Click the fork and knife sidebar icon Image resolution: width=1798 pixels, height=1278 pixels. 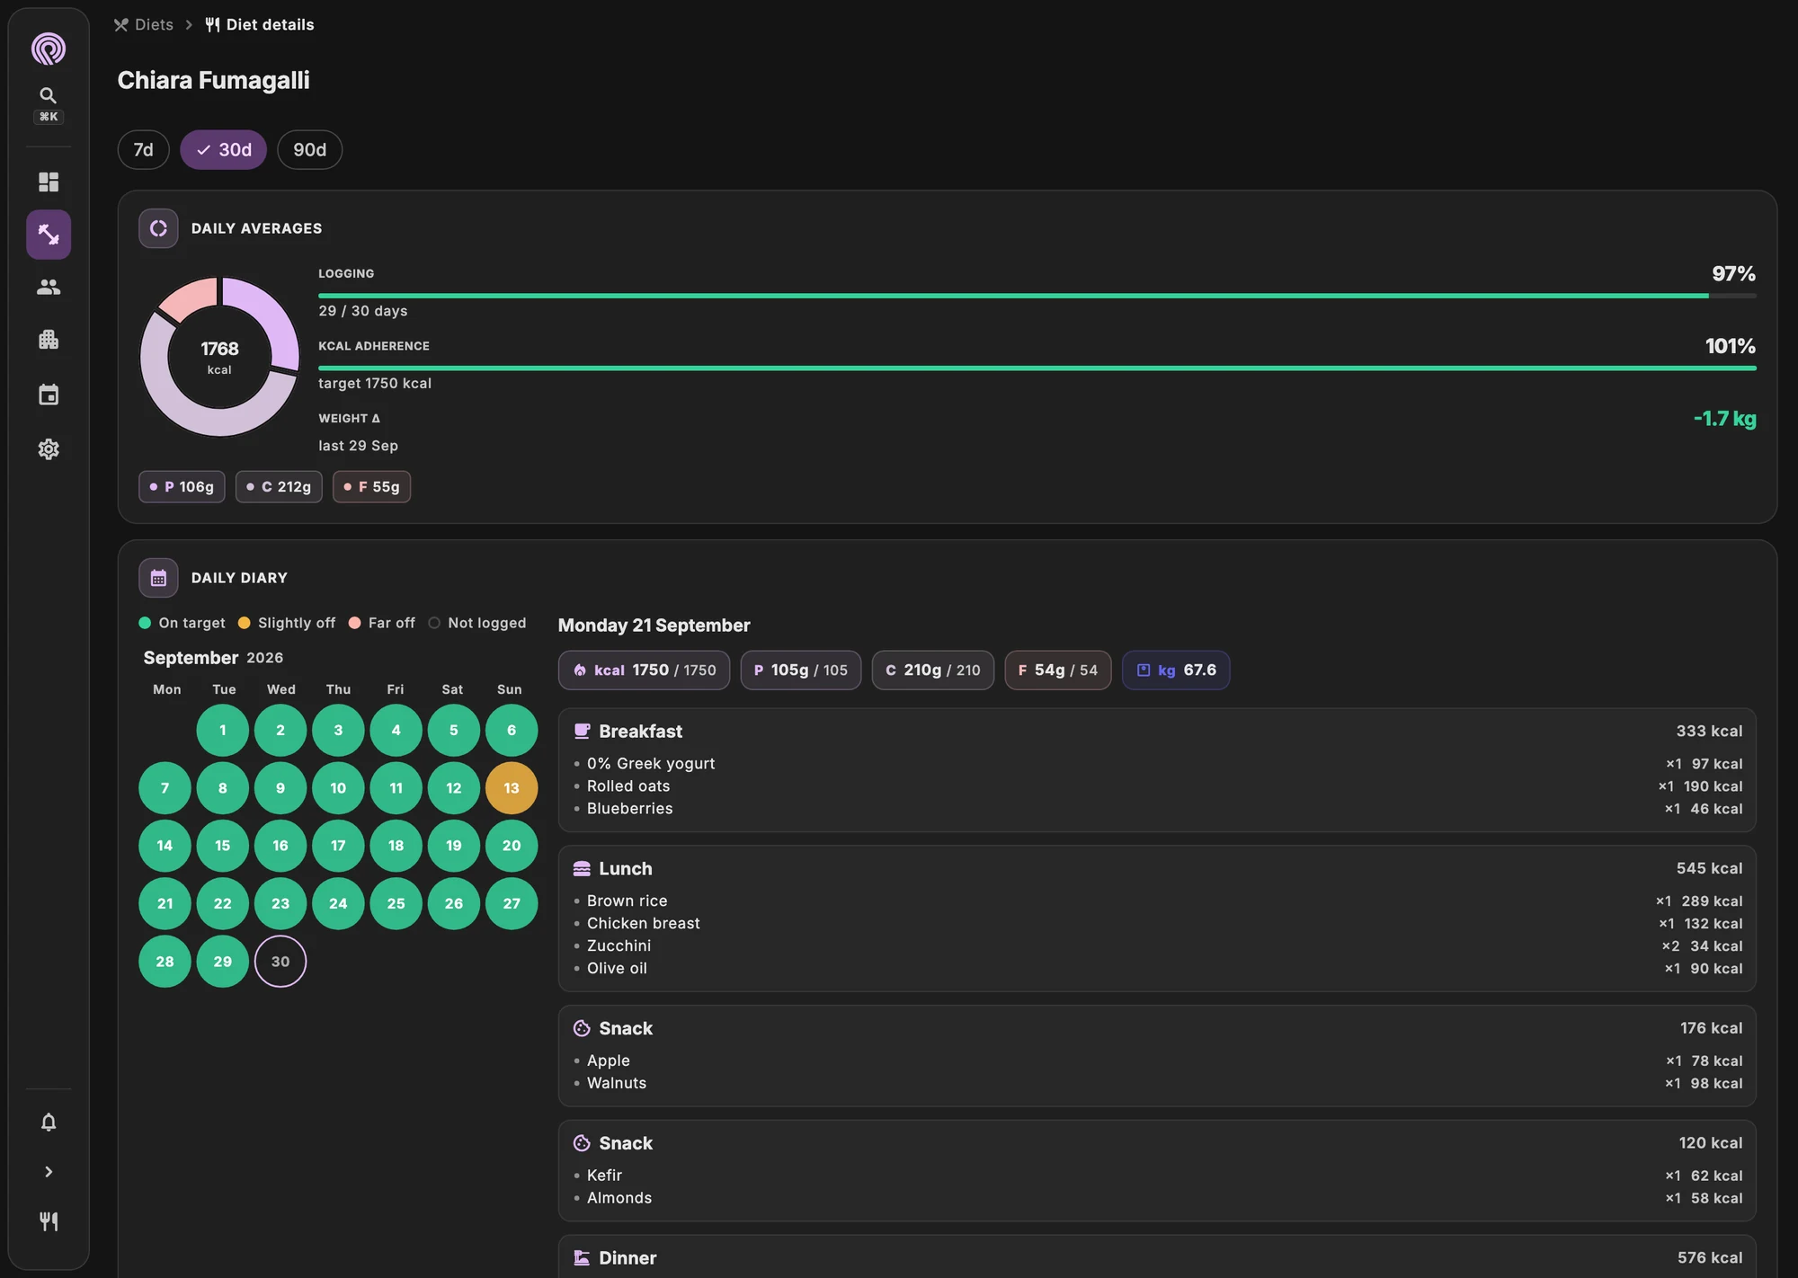49,1221
